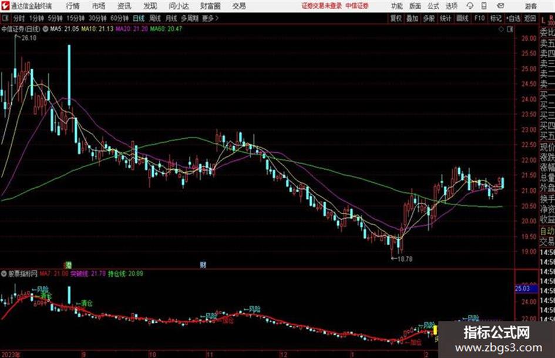Click the mobile phone icon

(x=484, y=6)
